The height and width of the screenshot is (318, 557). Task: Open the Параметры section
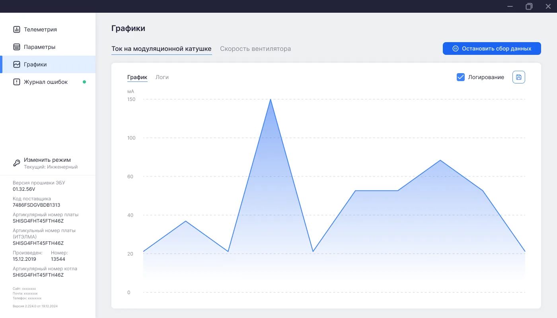pyautogui.click(x=48, y=47)
